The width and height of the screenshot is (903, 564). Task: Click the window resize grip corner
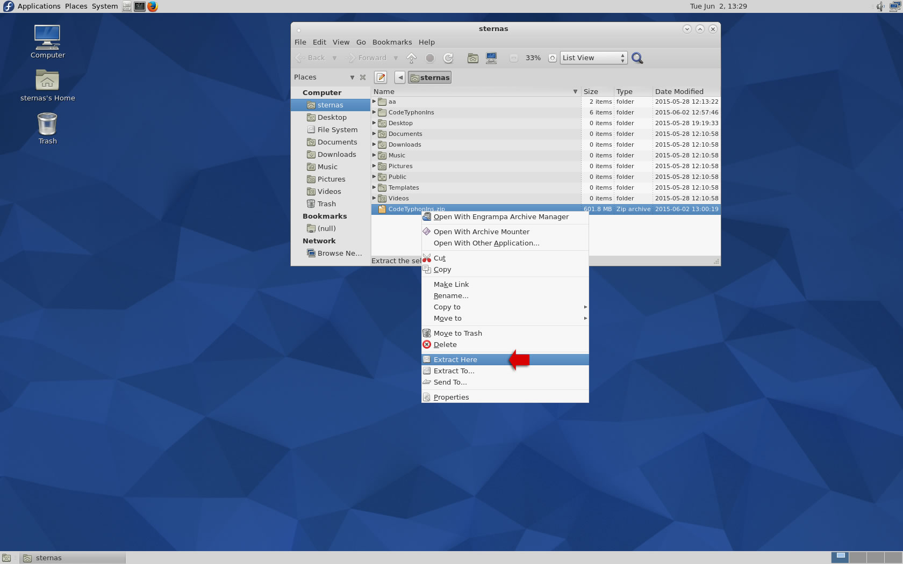tap(716, 262)
